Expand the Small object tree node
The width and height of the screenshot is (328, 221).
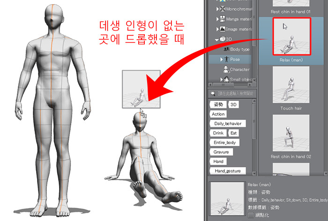(x=222, y=80)
